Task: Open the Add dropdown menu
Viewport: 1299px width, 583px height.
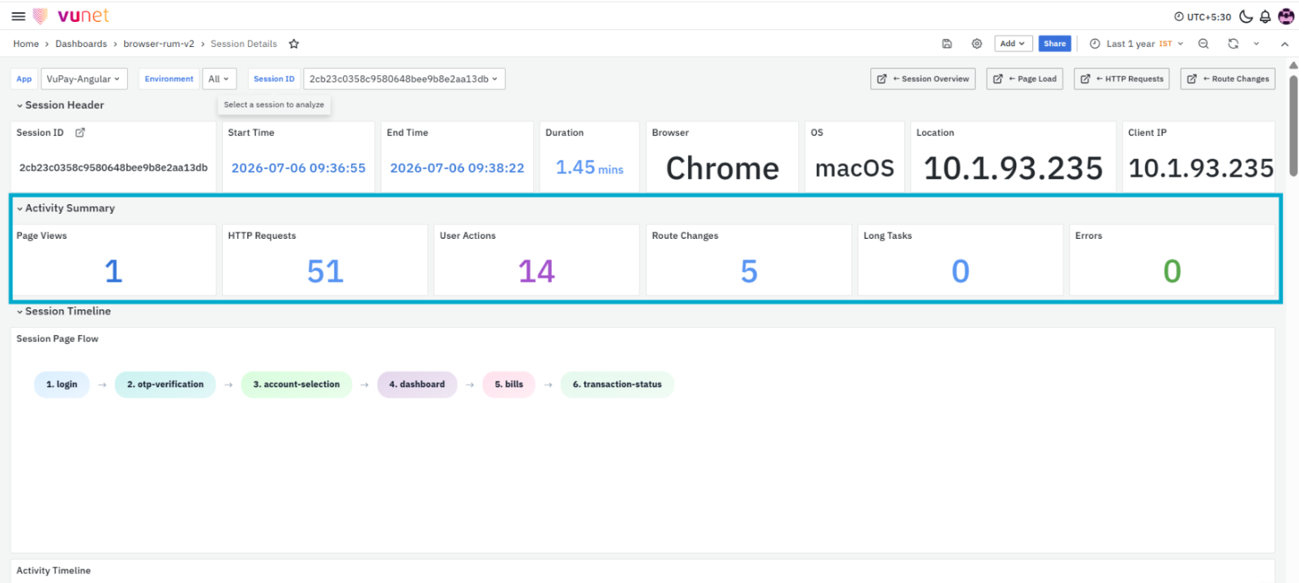Action: 1013,44
